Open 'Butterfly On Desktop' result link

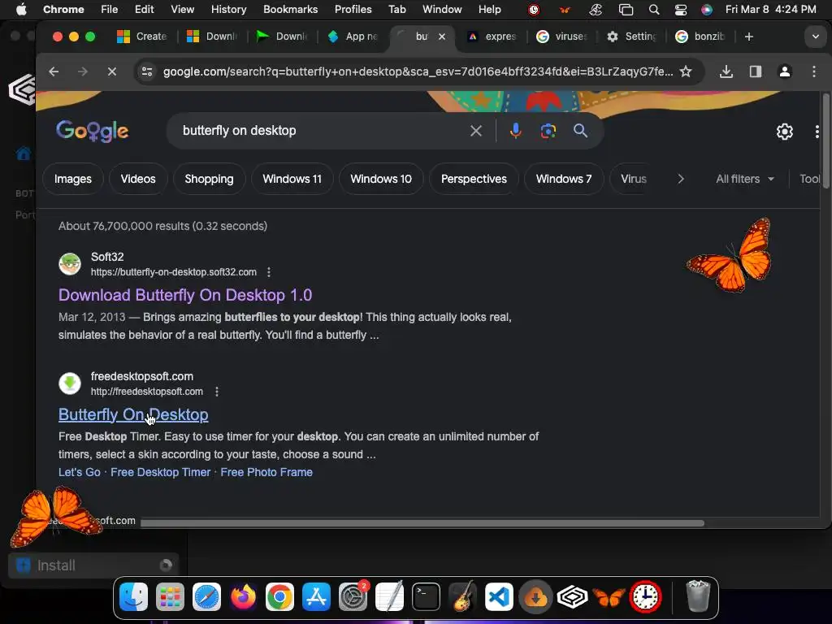(x=133, y=414)
